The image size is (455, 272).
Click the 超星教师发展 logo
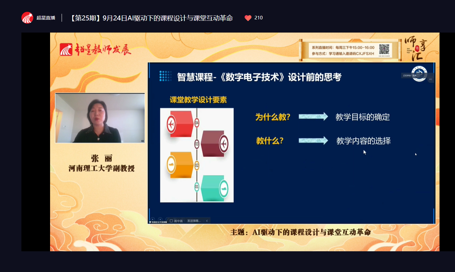(96, 50)
